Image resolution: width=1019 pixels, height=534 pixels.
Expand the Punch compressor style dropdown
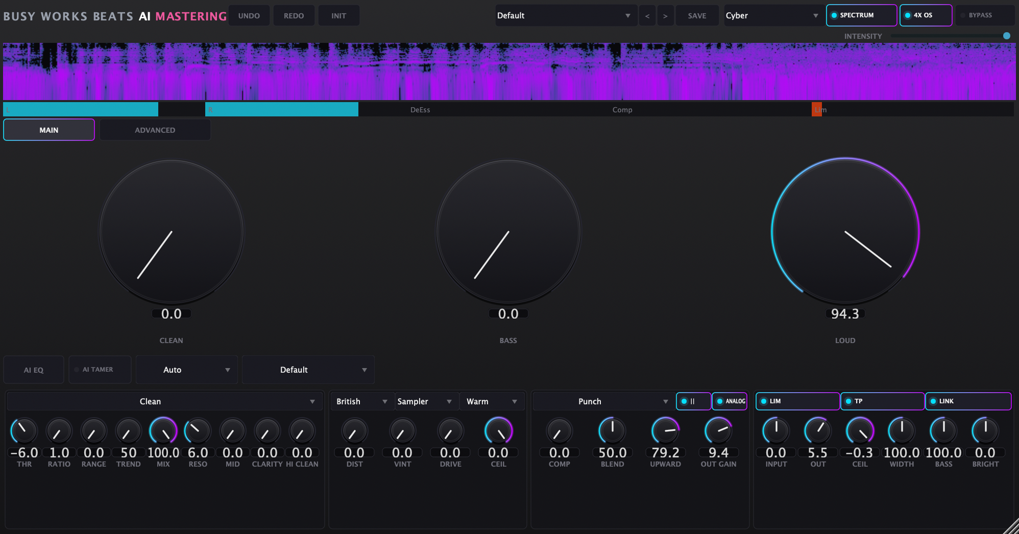coord(601,401)
